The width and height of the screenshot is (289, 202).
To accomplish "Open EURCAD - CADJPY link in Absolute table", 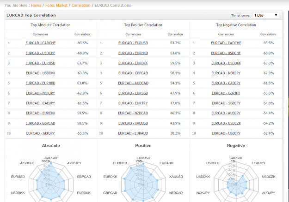I will (40, 103).
